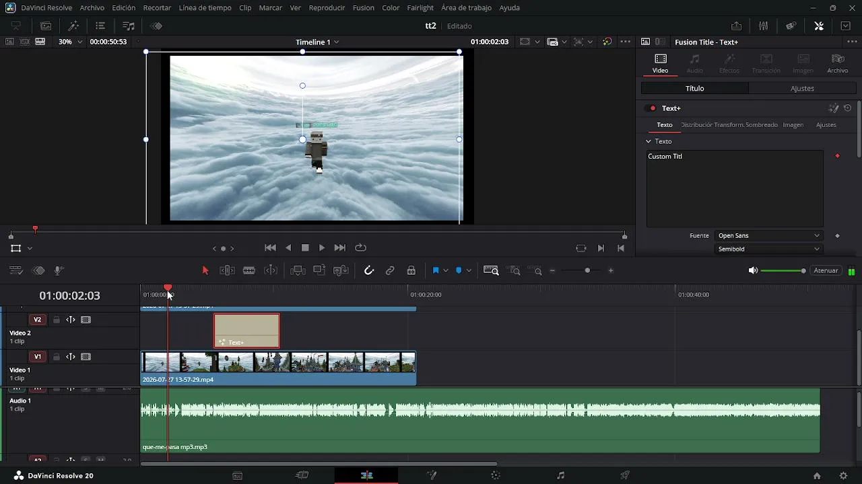
Task: Open the Fuente Open Sans font dropdown
Action: click(x=769, y=236)
